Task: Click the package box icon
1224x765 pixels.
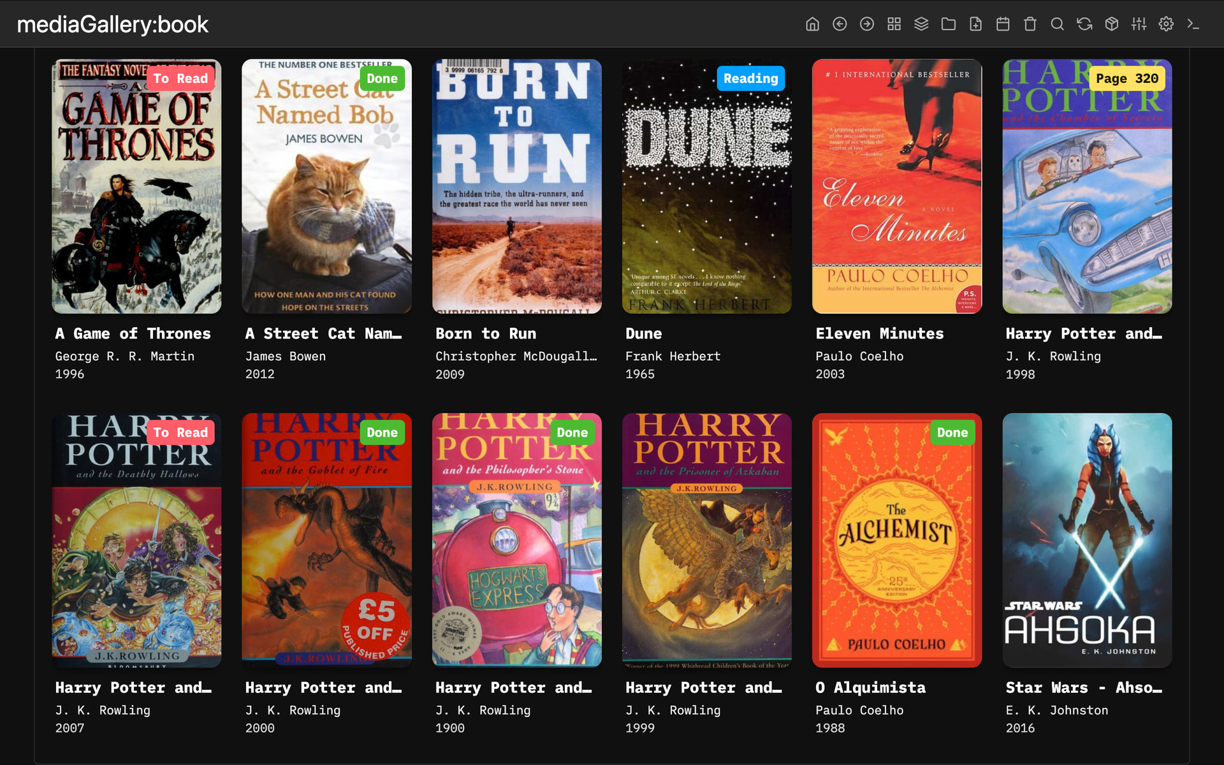Action: click(x=1112, y=24)
